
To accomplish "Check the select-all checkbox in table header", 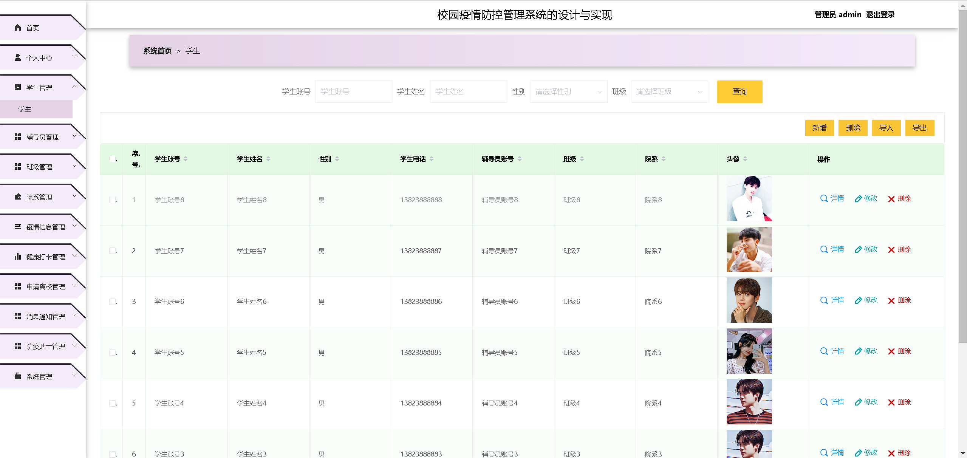I will click(x=112, y=159).
